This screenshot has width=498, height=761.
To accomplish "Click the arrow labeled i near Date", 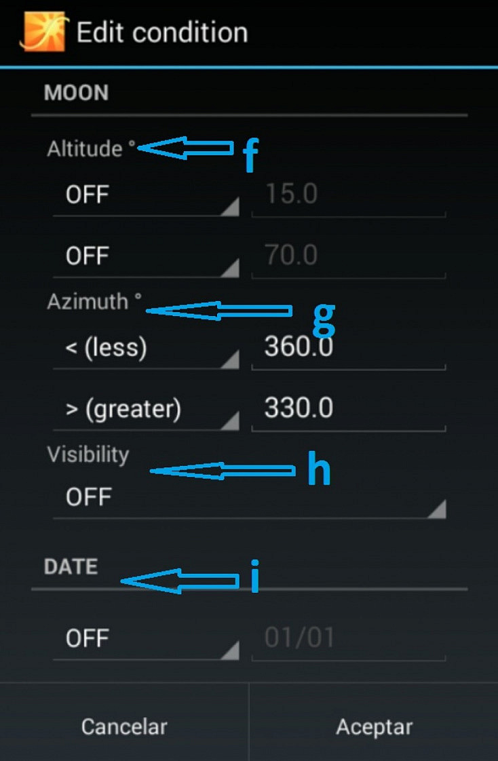I will click(x=180, y=581).
